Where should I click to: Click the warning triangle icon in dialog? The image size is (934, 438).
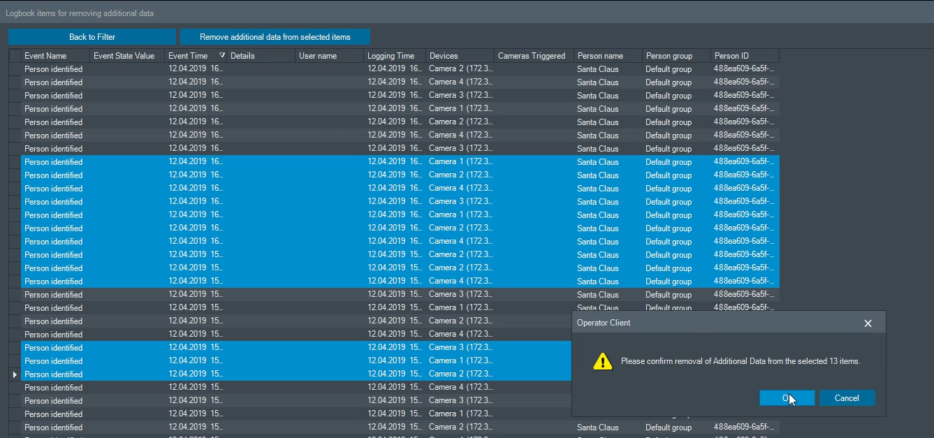point(602,361)
